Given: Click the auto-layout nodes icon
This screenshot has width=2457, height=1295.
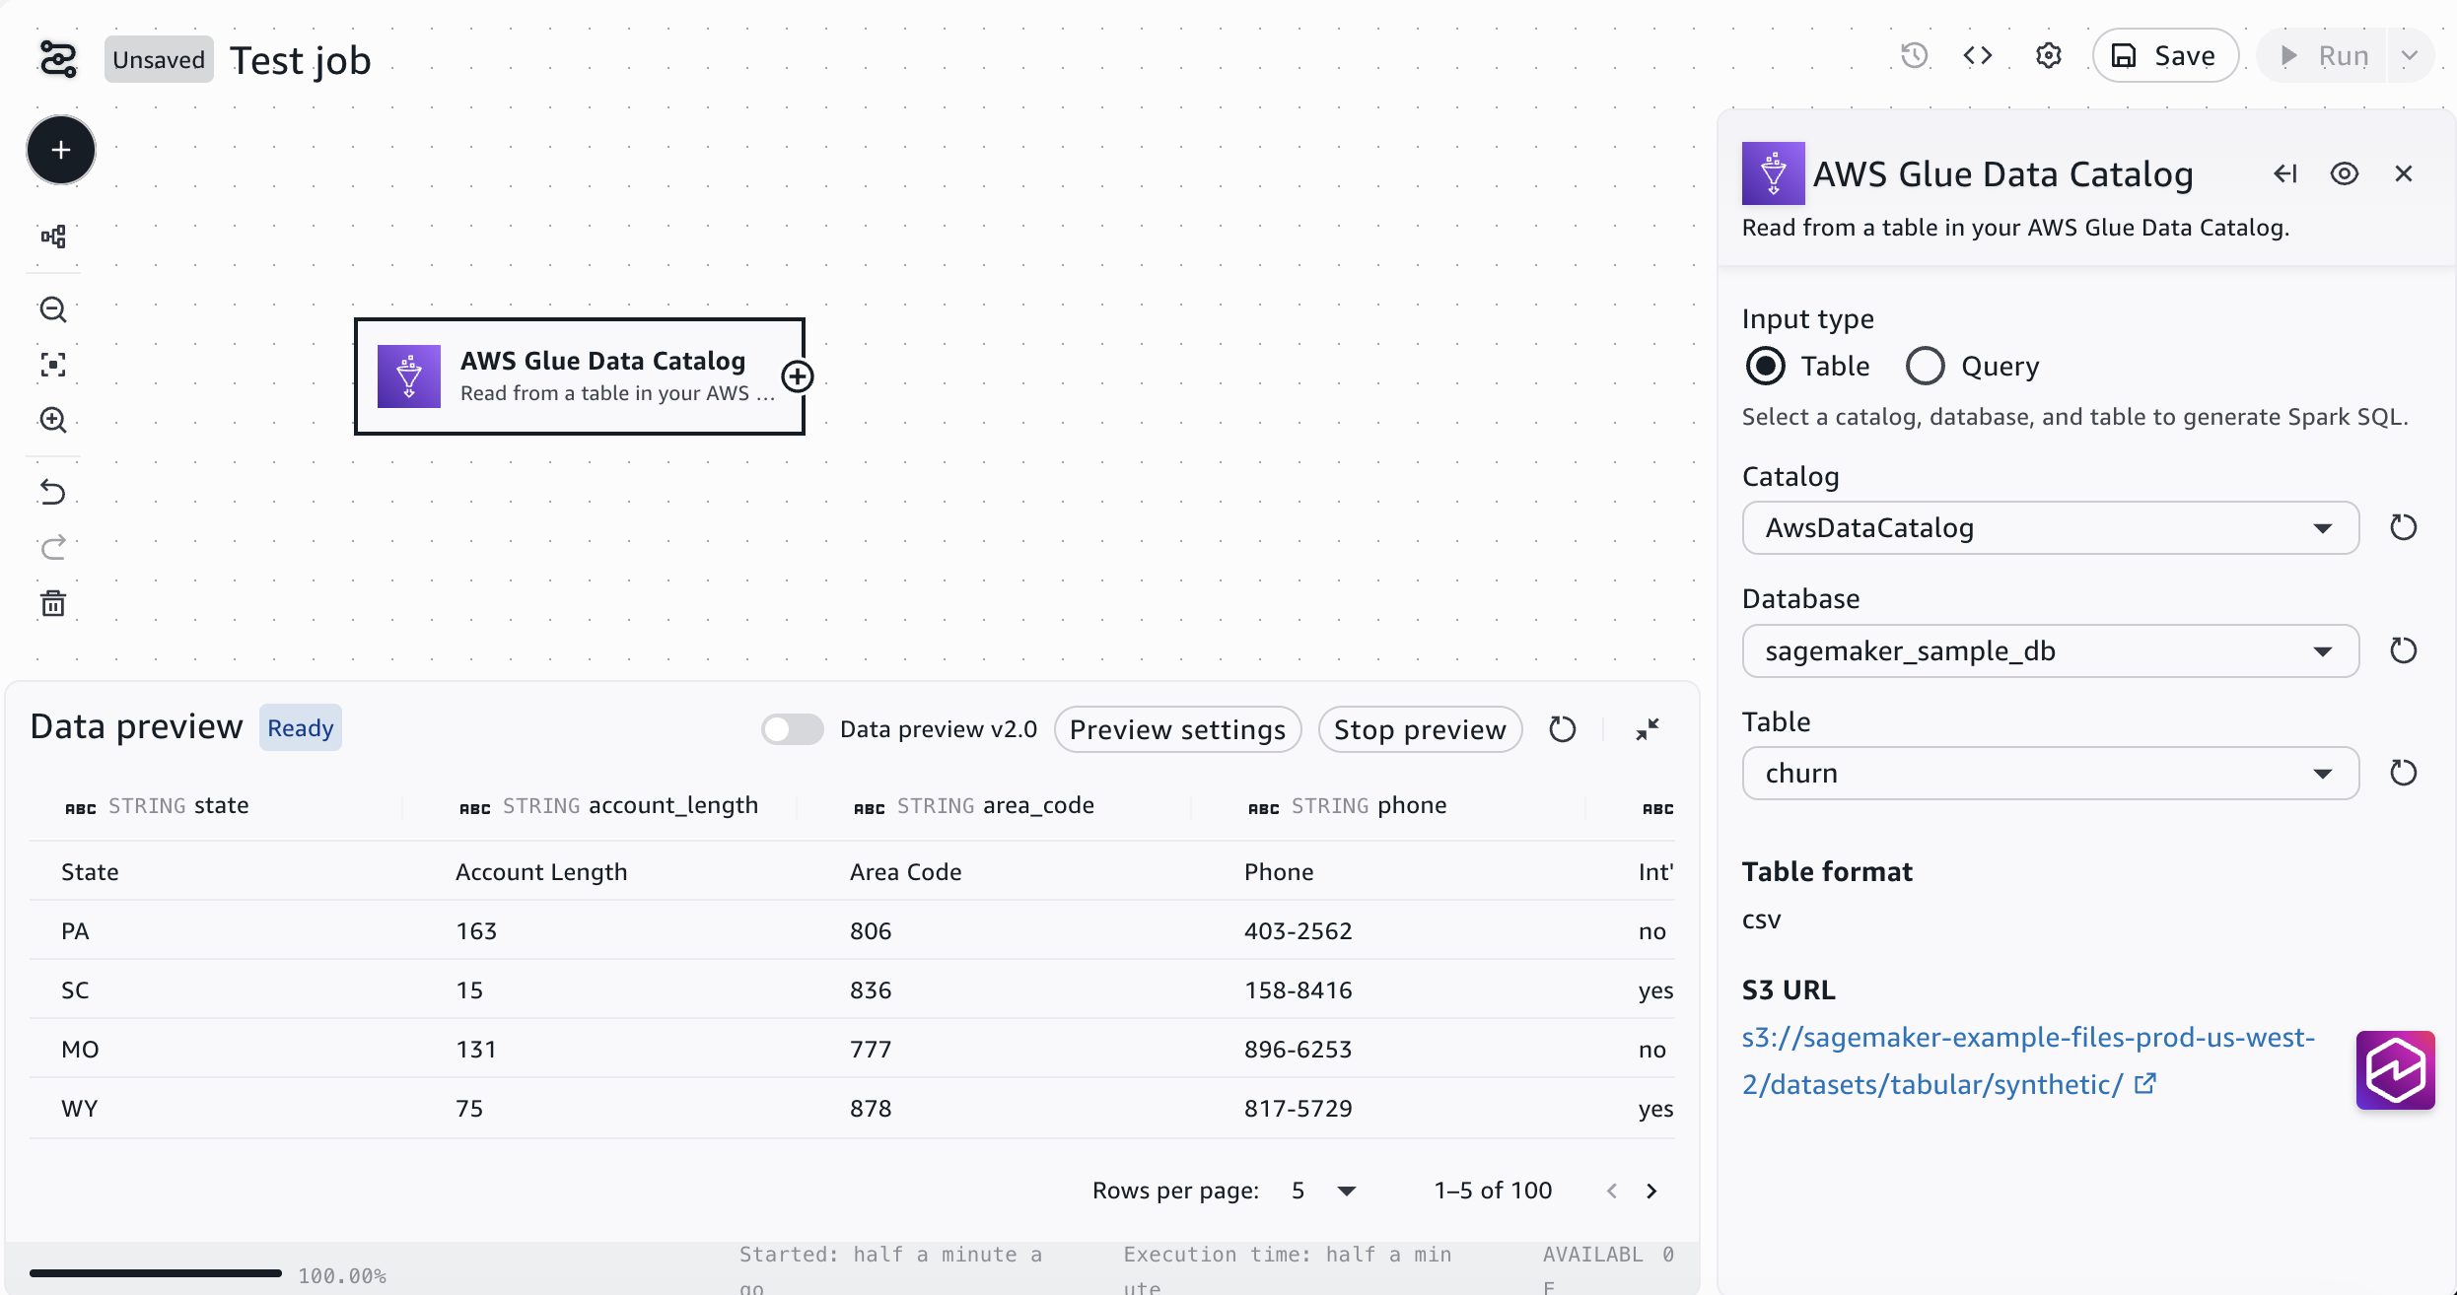Looking at the screenshot, I should [53, 237].
